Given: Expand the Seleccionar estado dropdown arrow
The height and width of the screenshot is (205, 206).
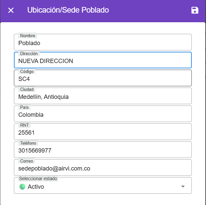Looking at the screenshot, I should 182,187.
